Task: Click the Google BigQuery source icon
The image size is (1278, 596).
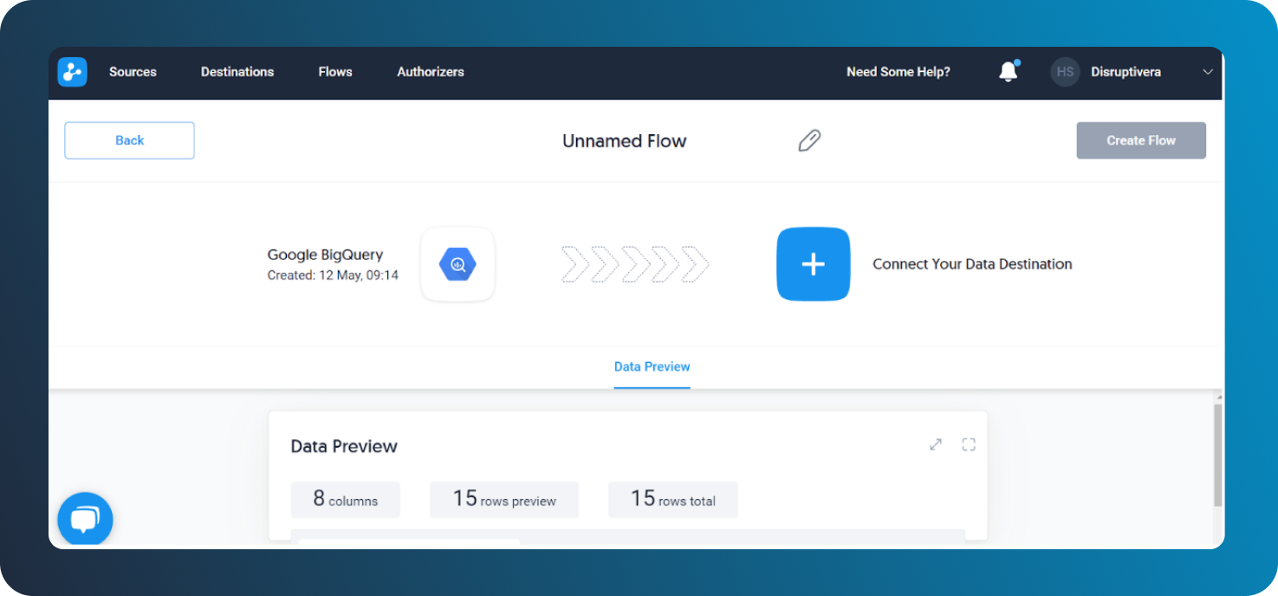Action: [x=457, y=264]
